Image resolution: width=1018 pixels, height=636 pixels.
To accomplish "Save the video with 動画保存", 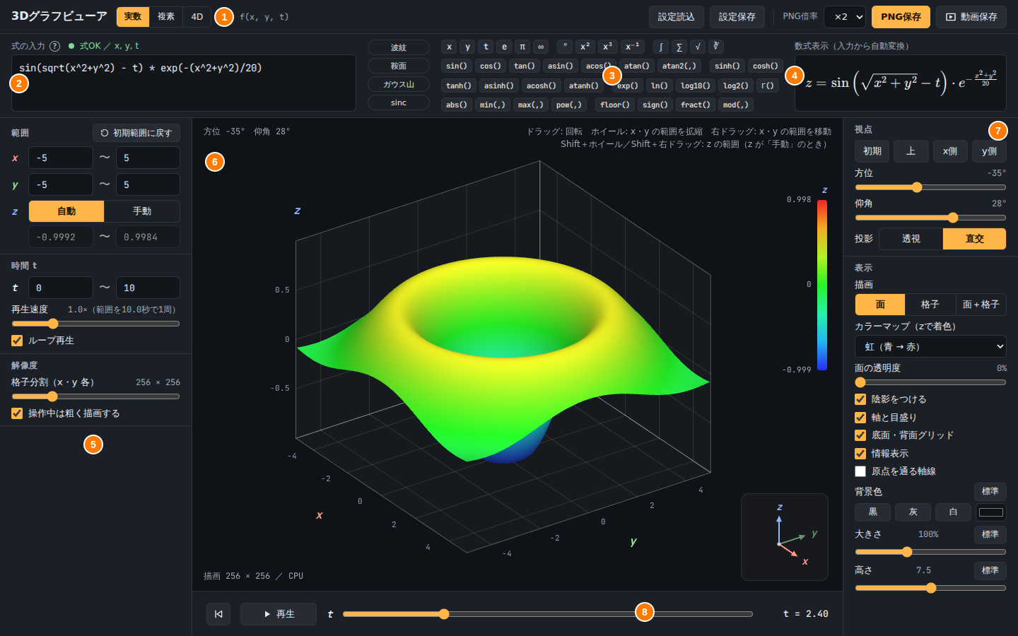I will [x=971, y=17].
